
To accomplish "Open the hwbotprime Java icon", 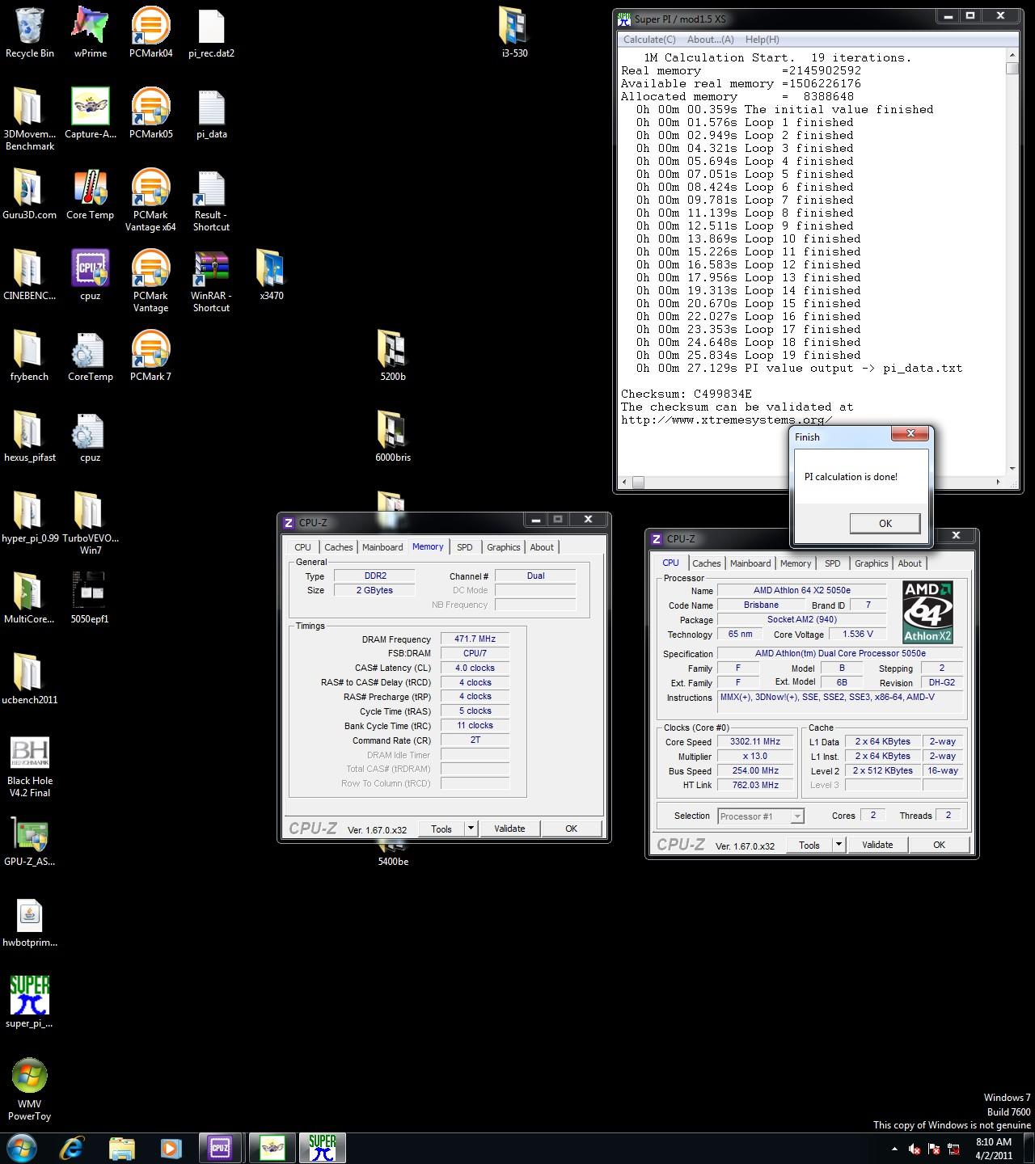I will [x=30, y=921].
